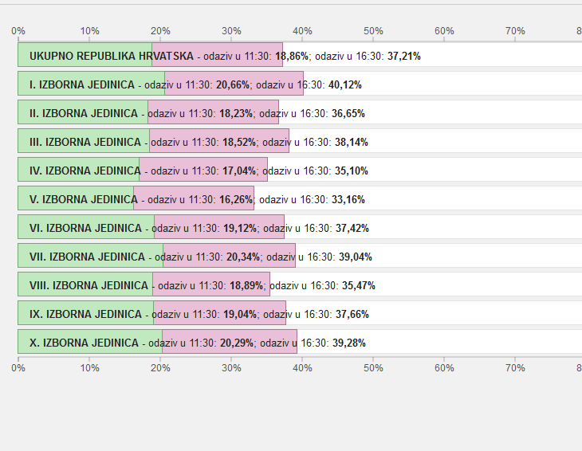Viewport: 582px width, 451px height.
Task: Click the green bar of IV. Izborna jedinica
Action: pos(78,170)
